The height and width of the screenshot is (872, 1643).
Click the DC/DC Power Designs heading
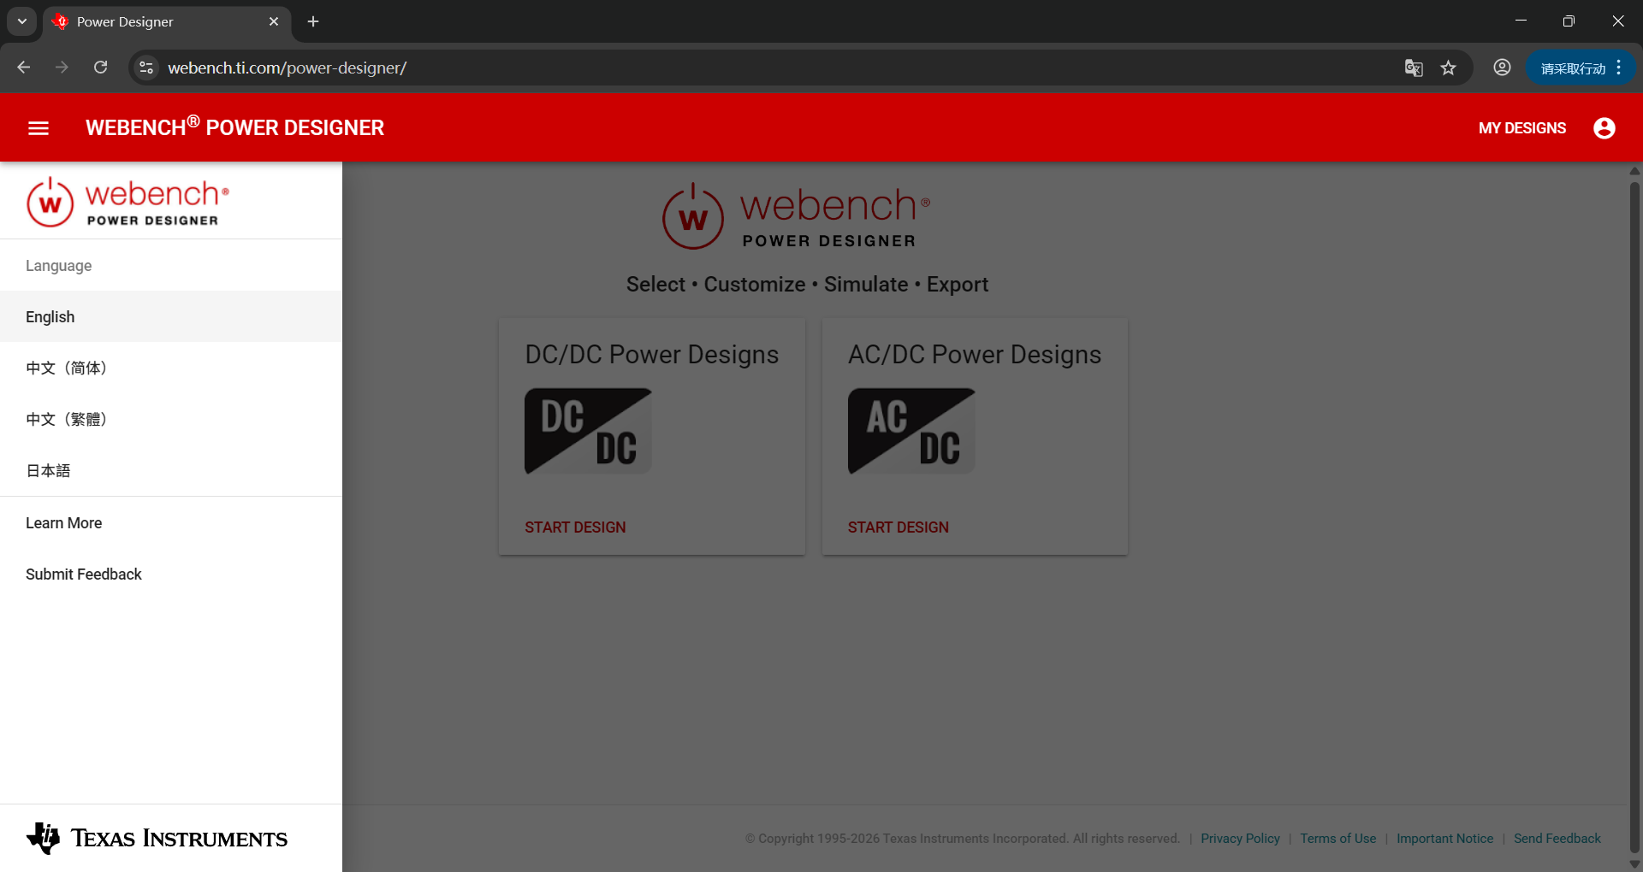click(x=652, y=355)
